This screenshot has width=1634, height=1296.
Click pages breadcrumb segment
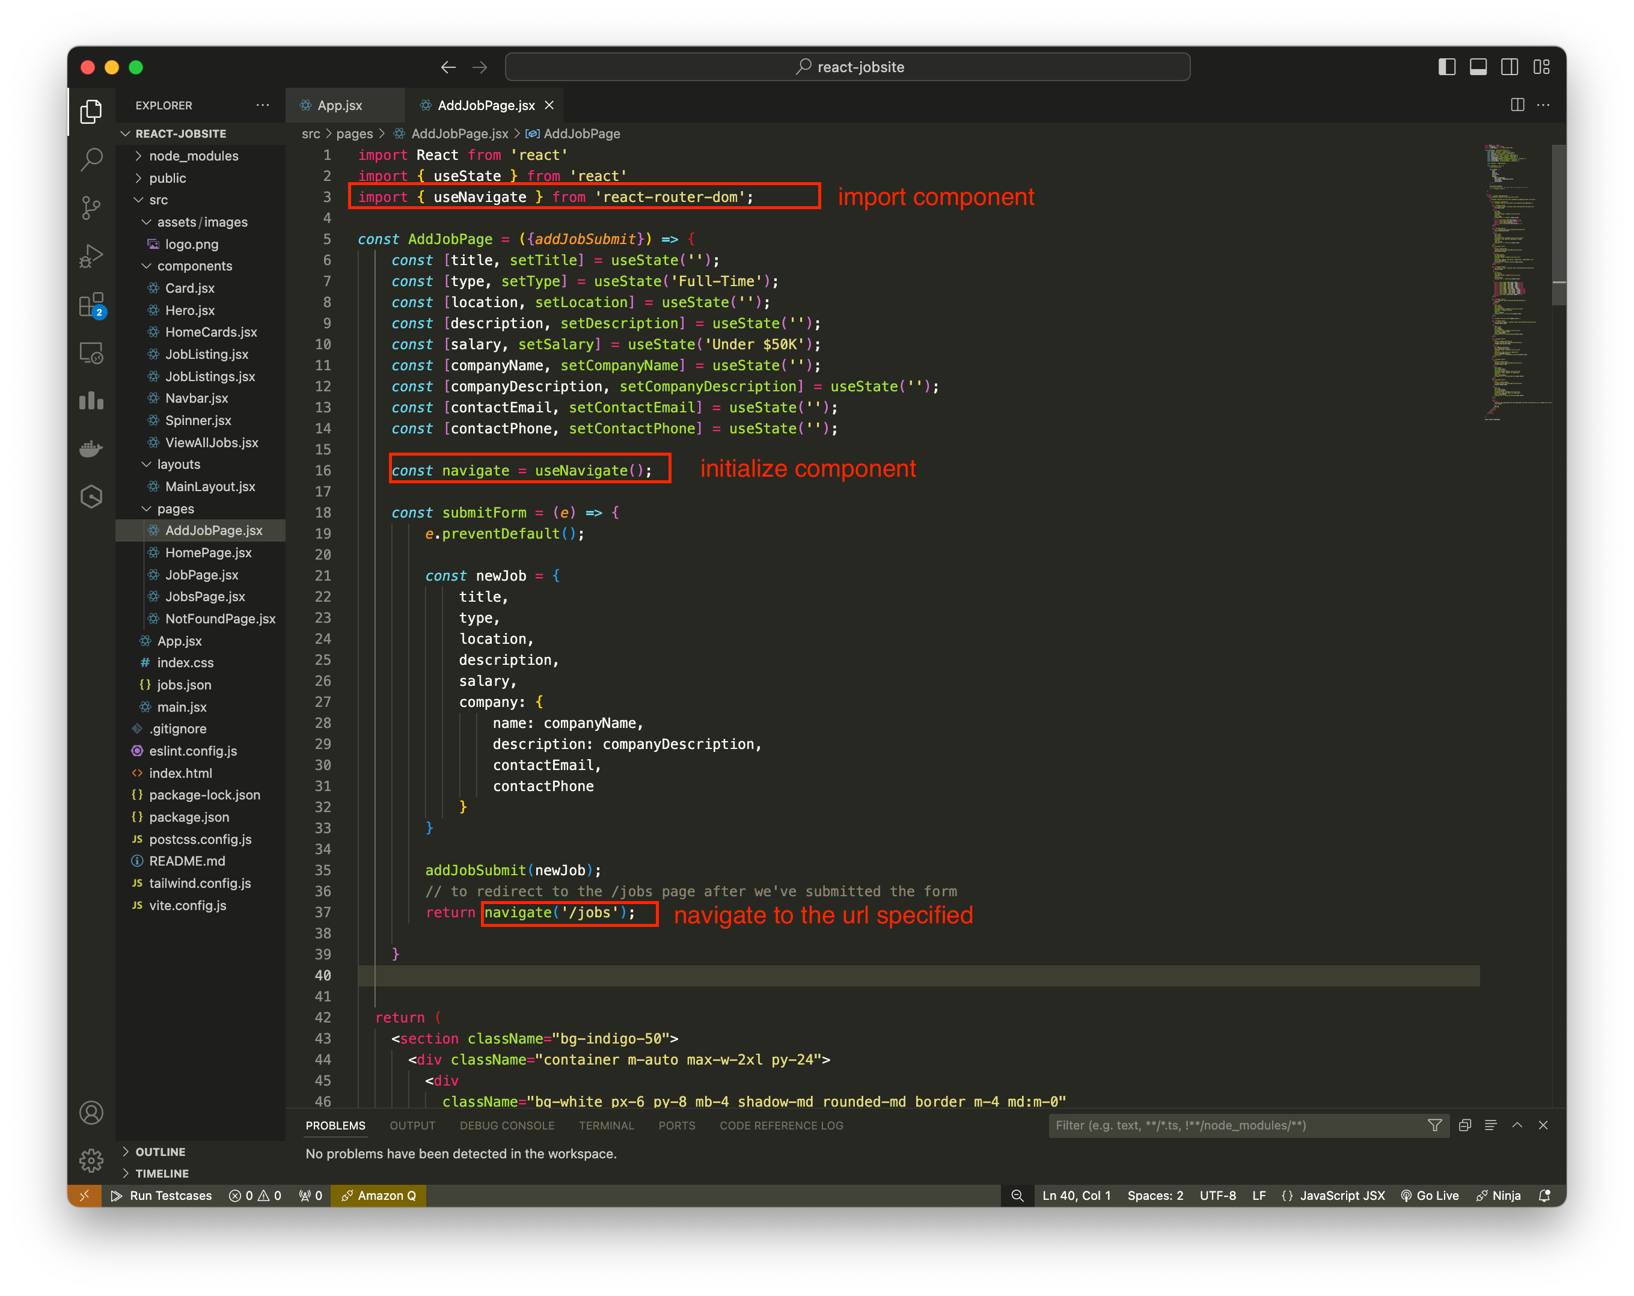tap(354, 133)
